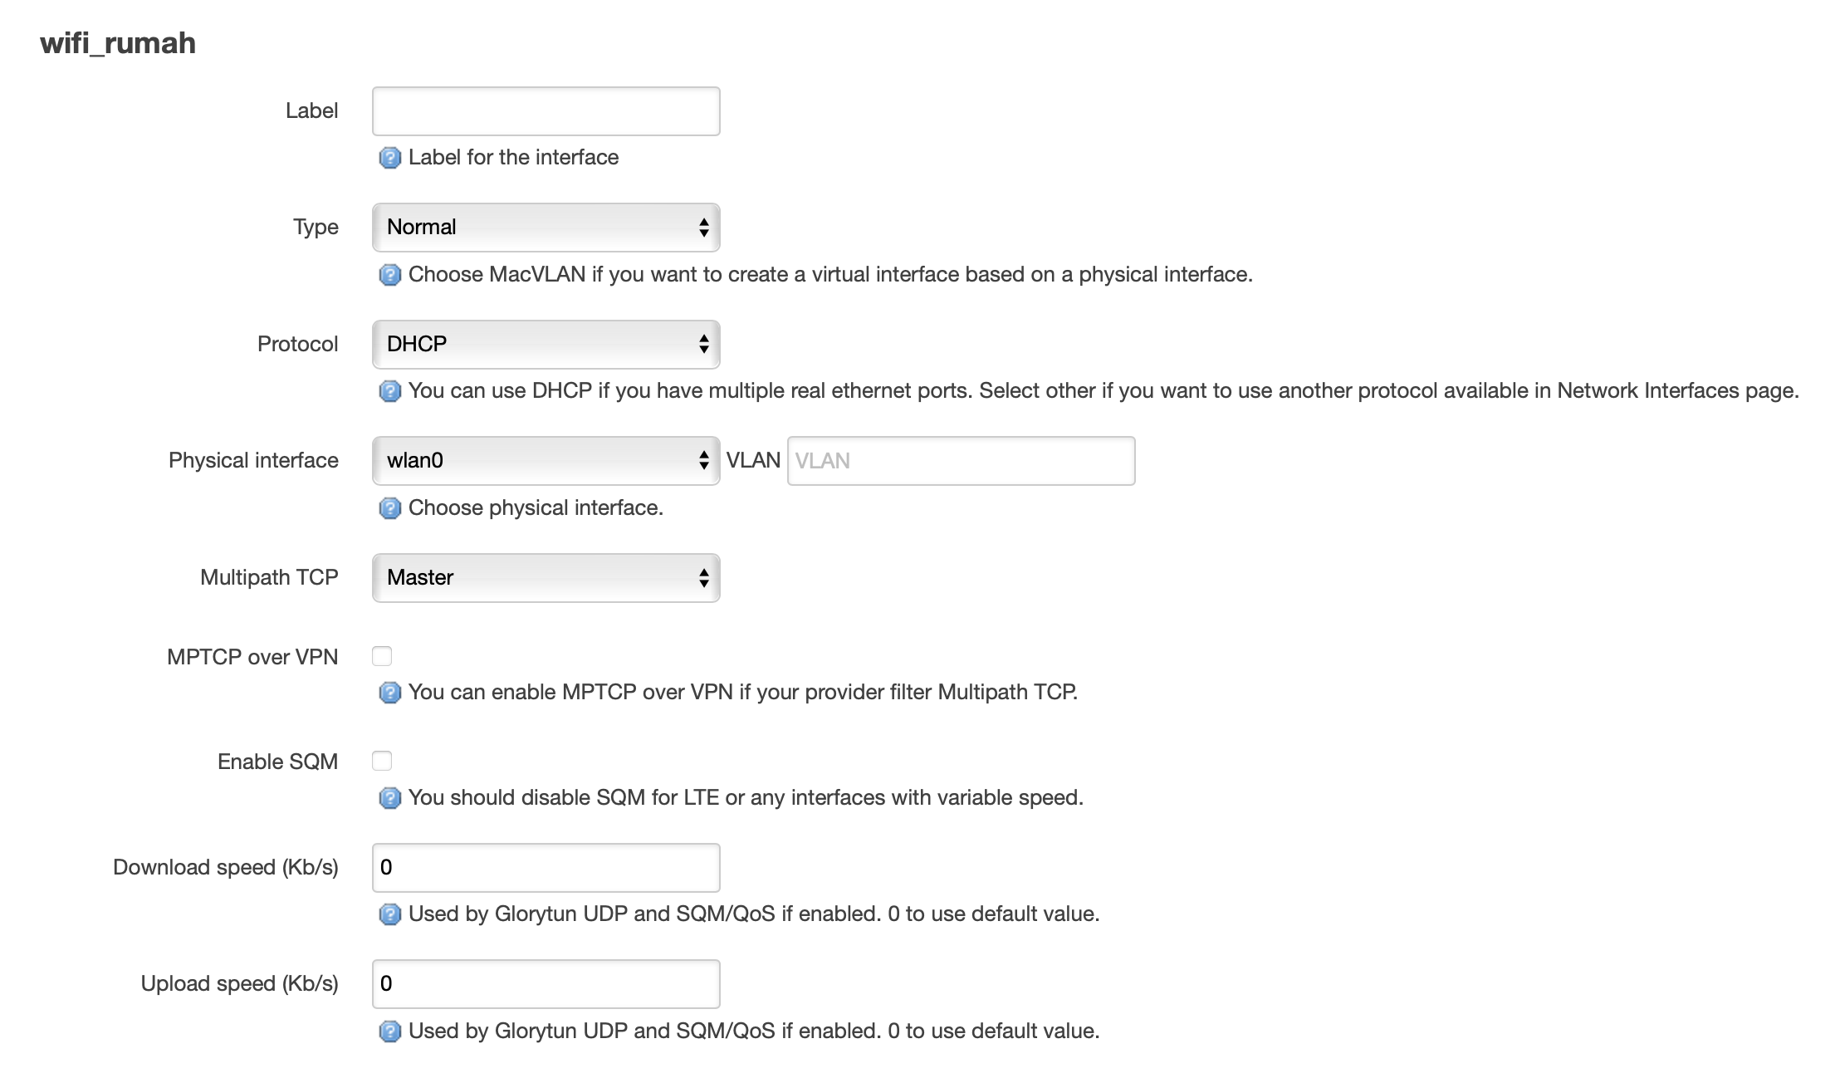
Task: Focus the VLAN input field
Action: 961,461
